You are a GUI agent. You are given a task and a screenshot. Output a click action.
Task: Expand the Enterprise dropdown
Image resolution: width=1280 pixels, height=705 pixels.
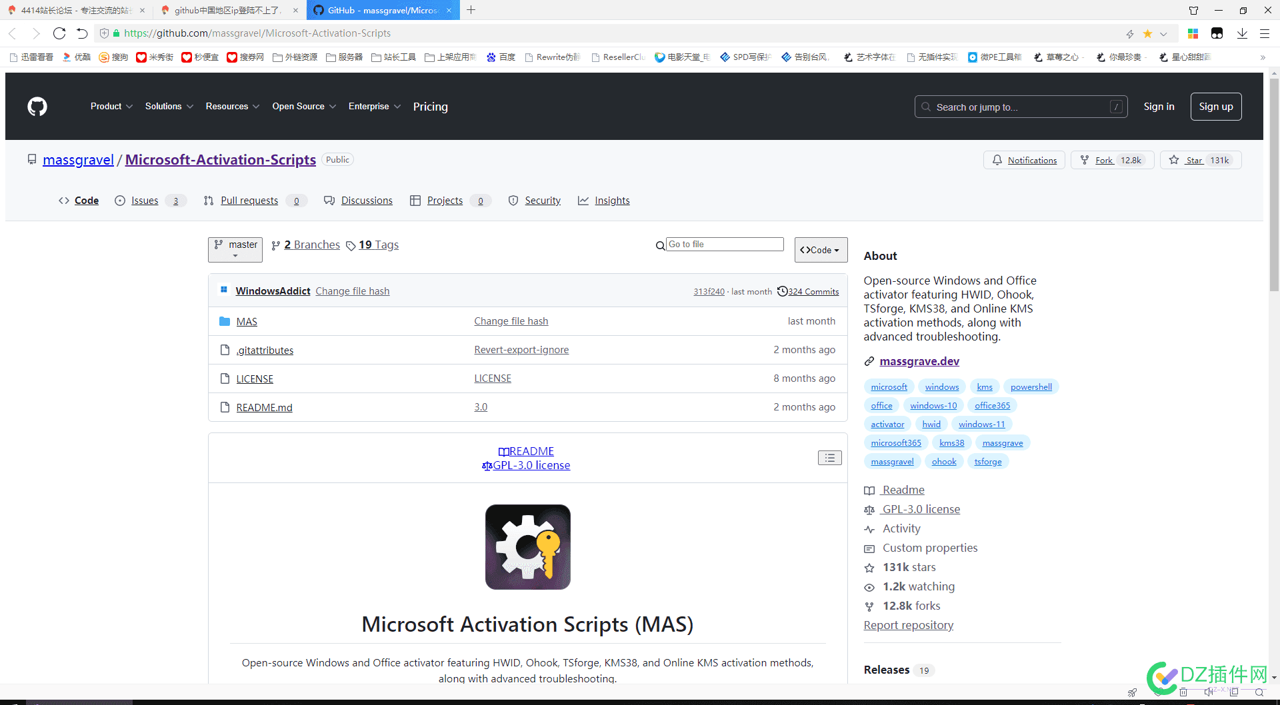point(374,107)
